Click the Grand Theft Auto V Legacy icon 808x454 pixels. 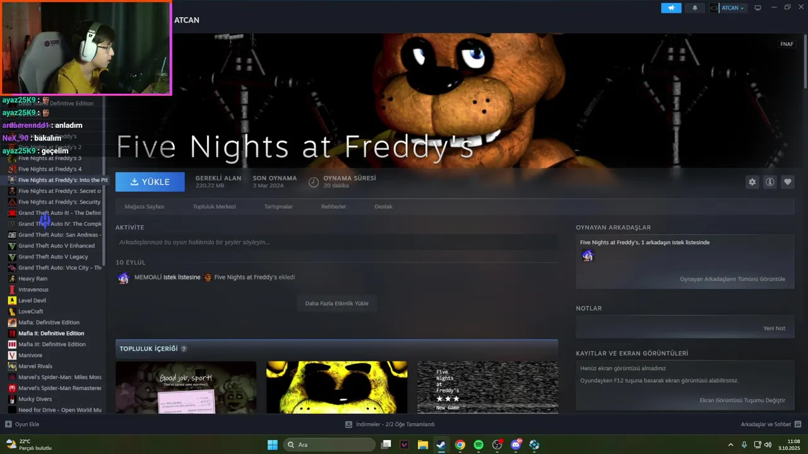pos(12,257)
